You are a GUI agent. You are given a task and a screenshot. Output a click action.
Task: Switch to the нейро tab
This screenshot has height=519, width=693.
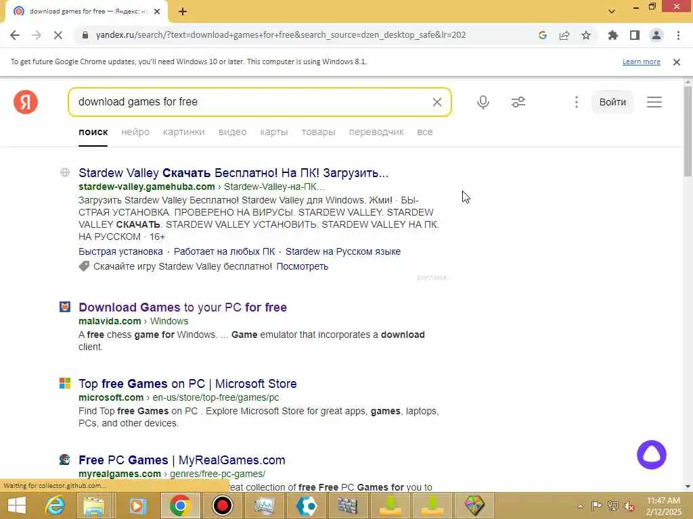pyautogui.click(x=135, y=132)
